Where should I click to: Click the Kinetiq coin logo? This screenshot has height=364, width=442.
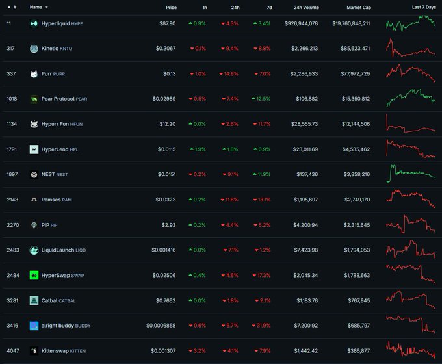(x=34, y=49)
